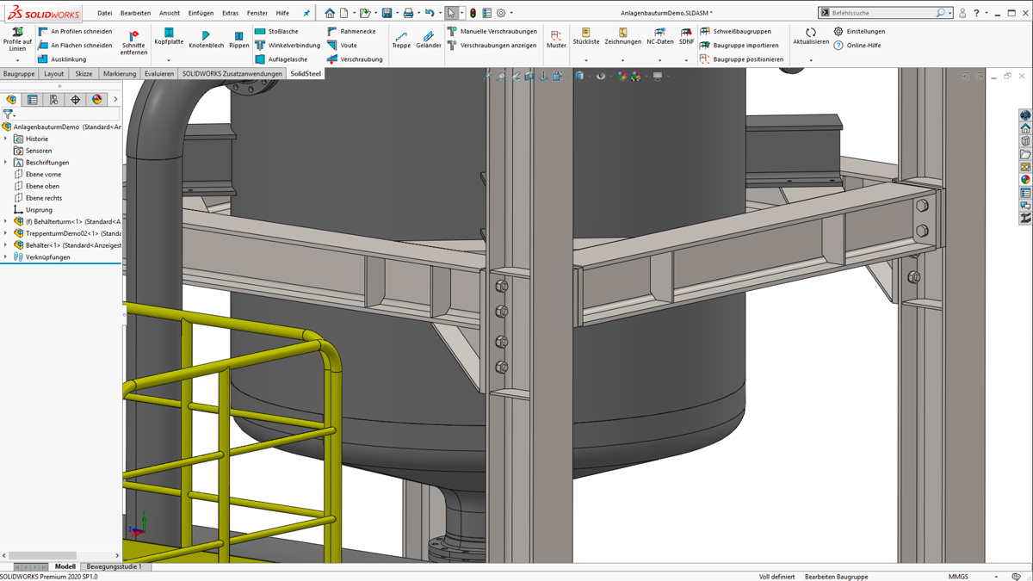Expand the Verknüpfungen node

click(6, 257)
